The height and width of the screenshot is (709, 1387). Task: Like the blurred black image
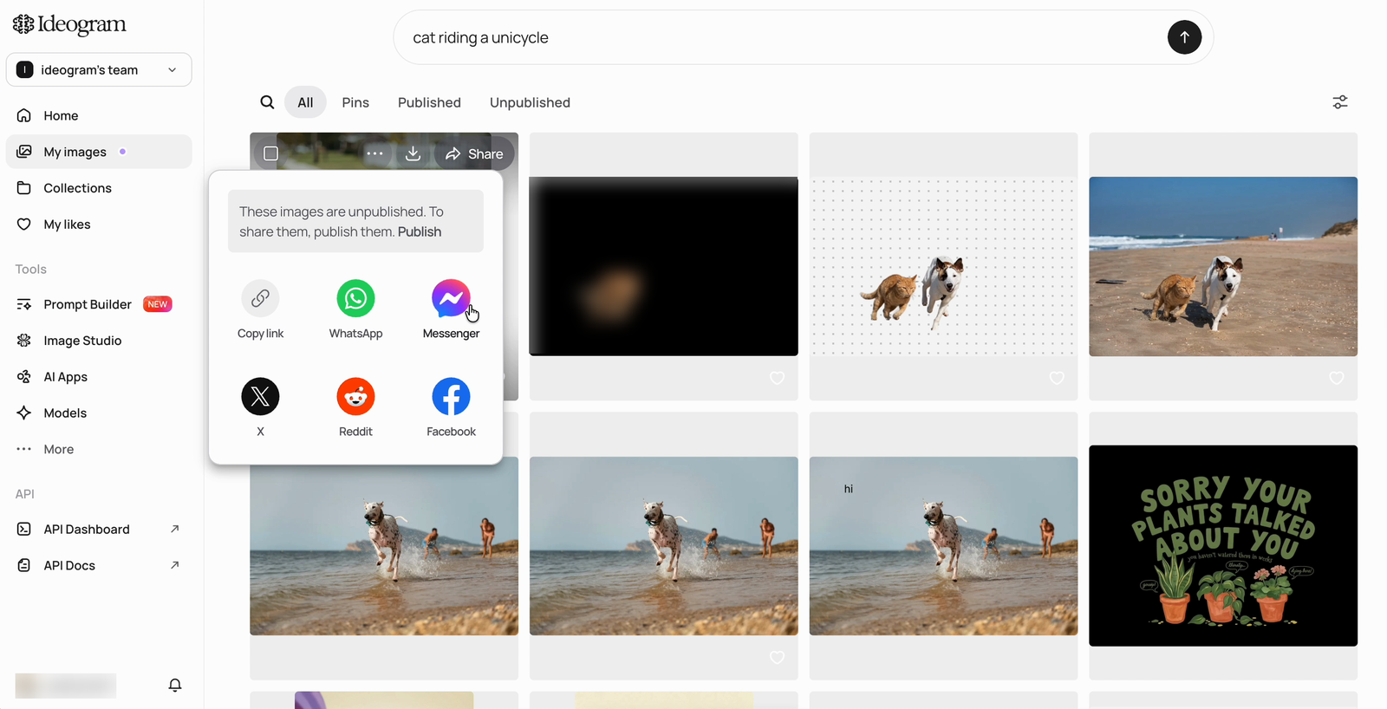coord(777,378)
